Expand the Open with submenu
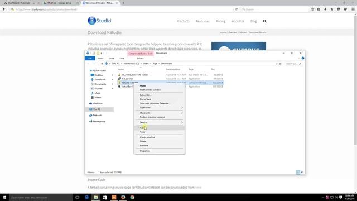This screenshot has width=357, height=201. [159, 108]
